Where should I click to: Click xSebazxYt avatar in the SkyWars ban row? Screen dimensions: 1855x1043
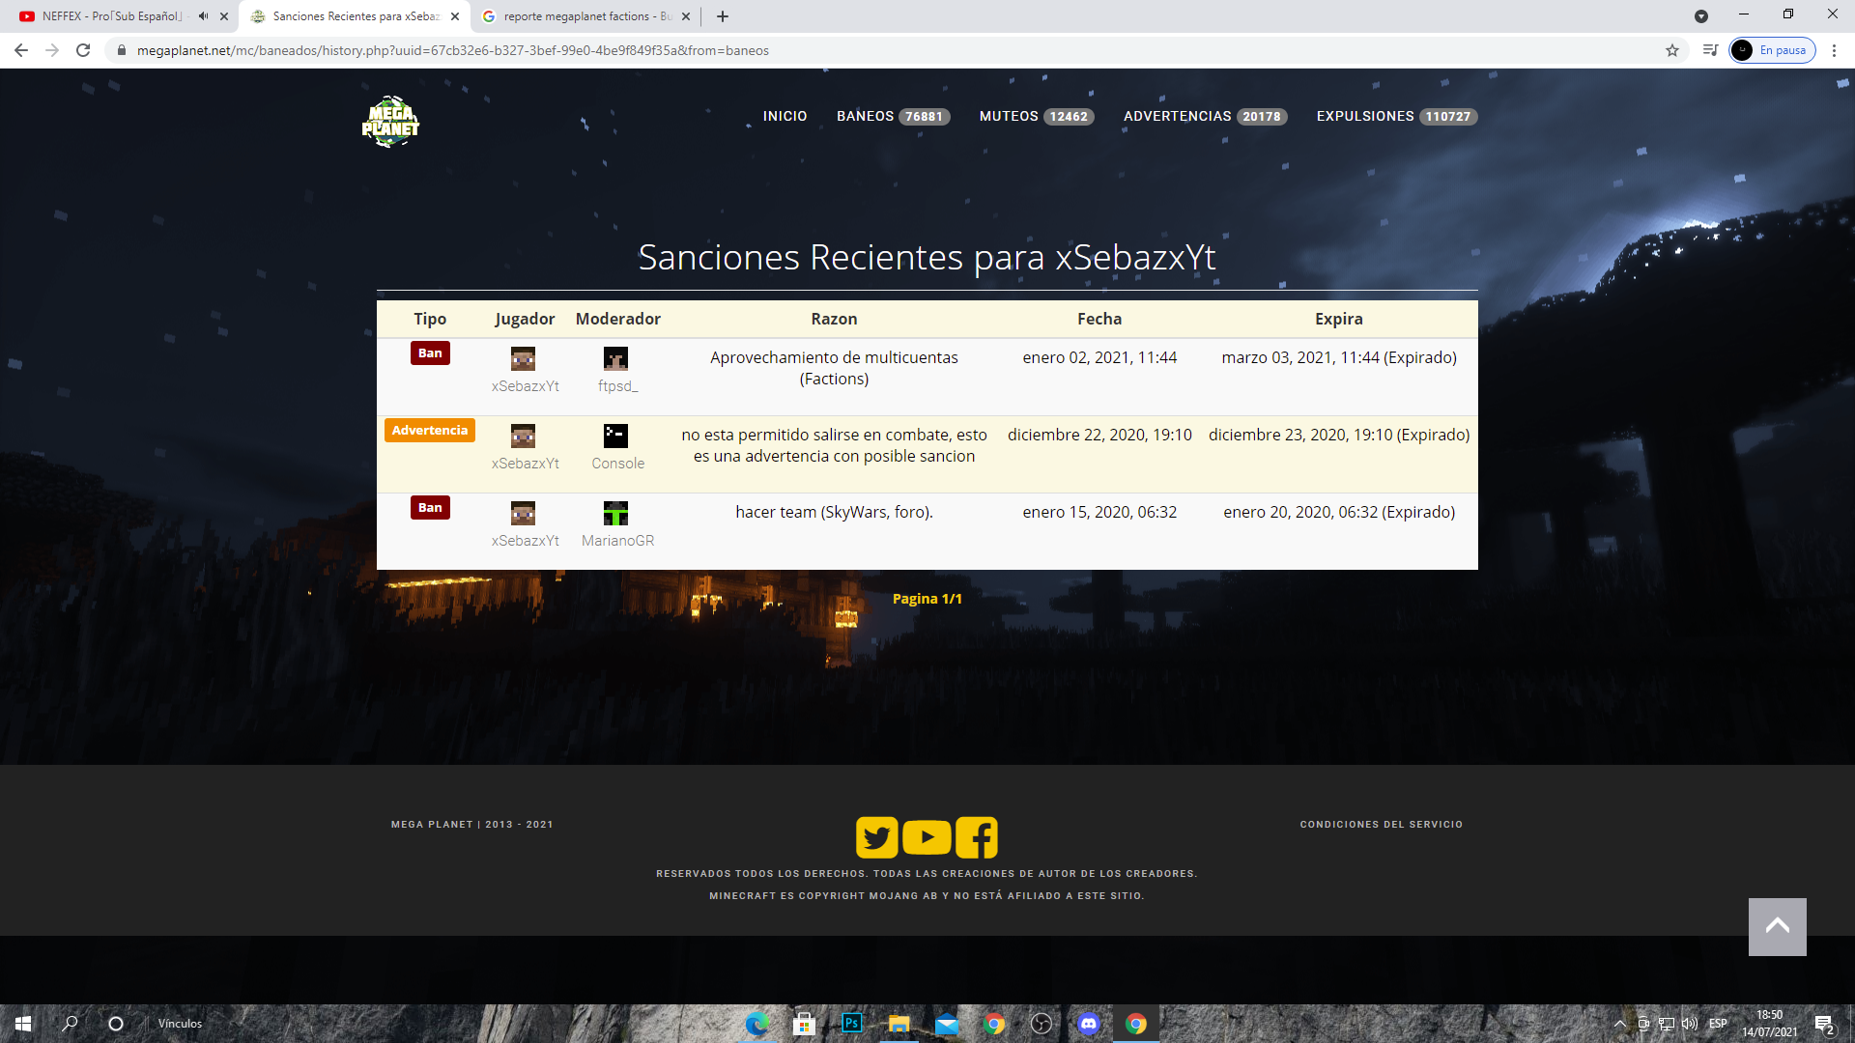524,514
